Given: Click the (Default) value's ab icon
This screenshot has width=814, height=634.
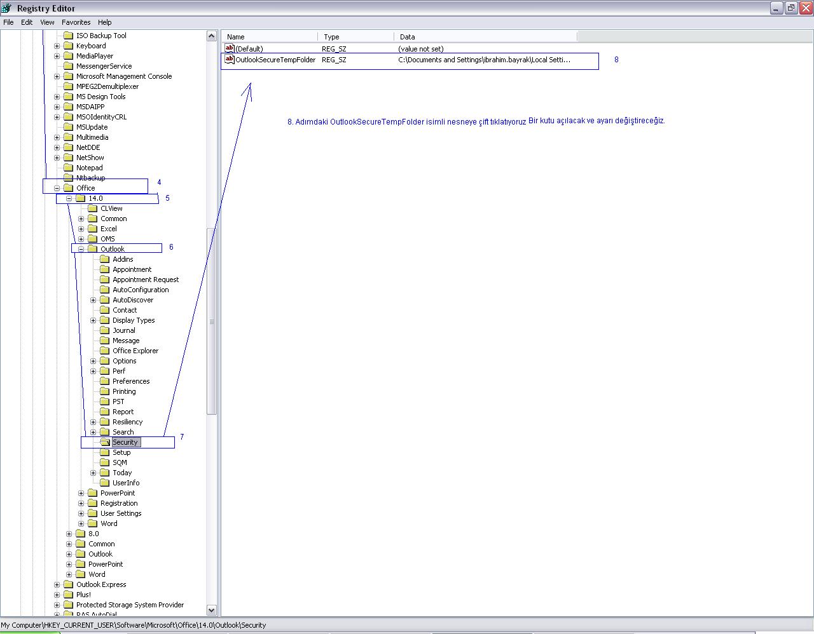Looking at the screenshot, I should pyautogui.click(x=230, y=48).
